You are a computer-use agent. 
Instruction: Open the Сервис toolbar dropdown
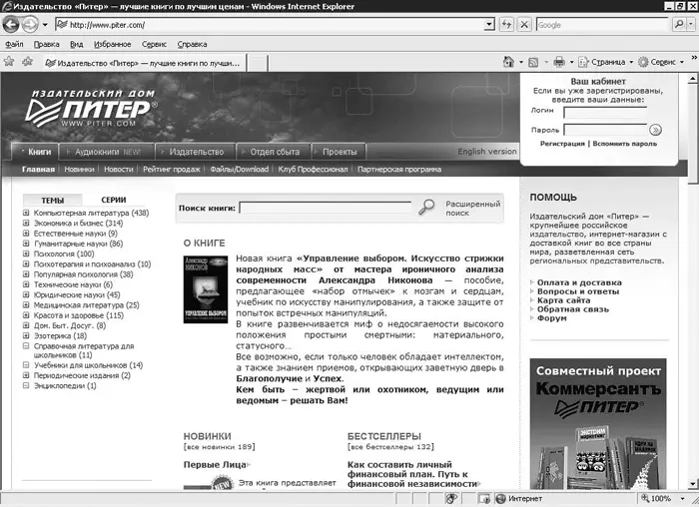[x=661, y=62]
